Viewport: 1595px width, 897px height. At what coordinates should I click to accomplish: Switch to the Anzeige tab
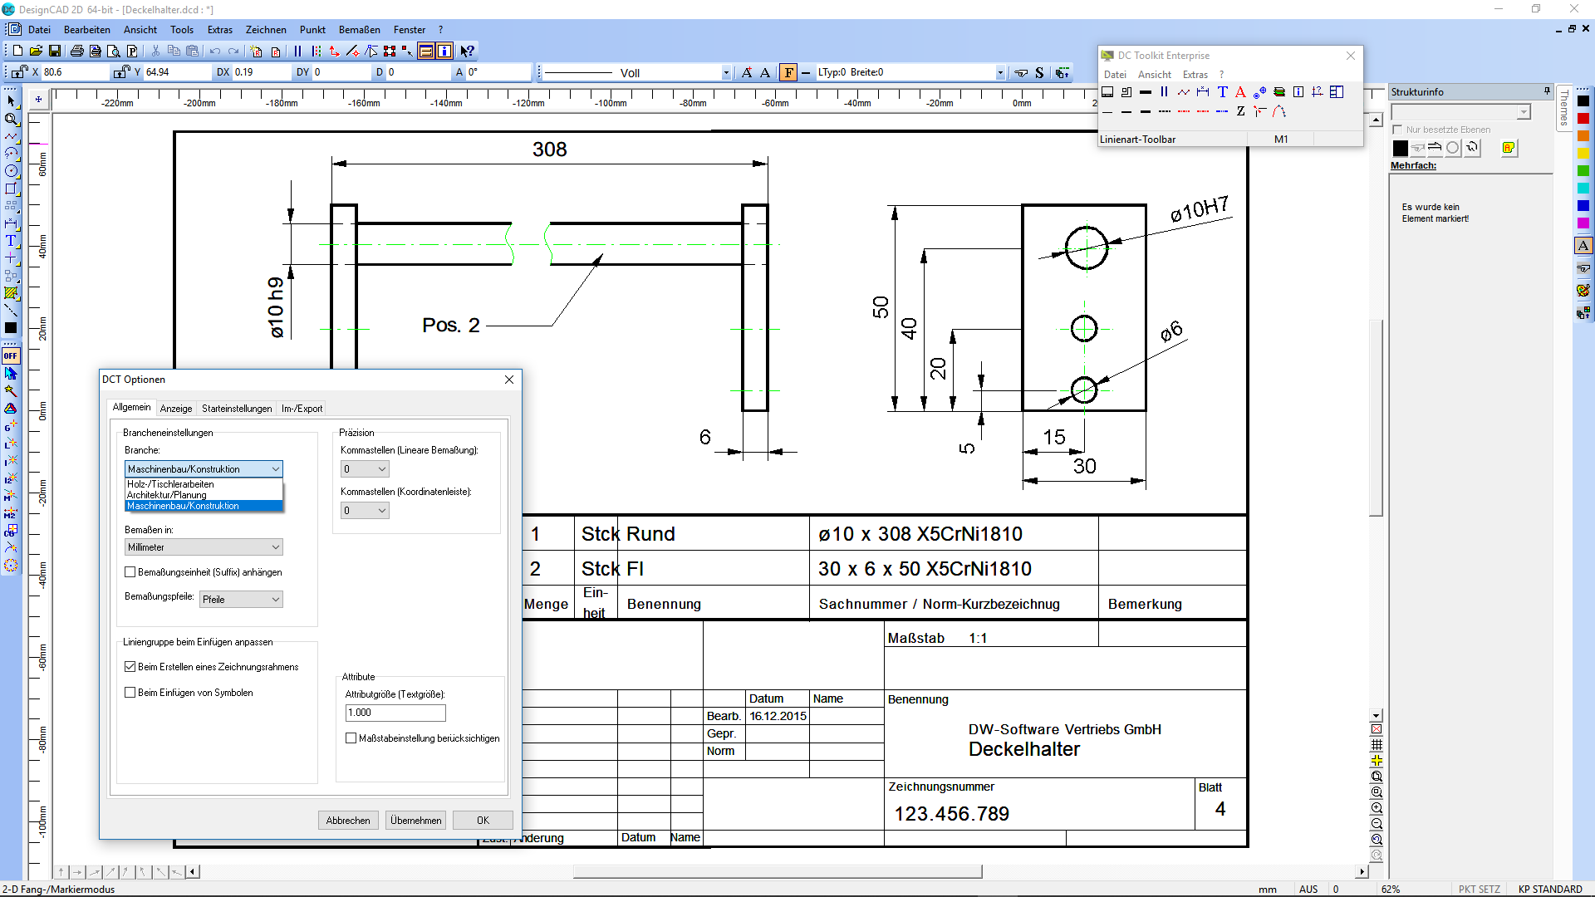coord(176,409)
